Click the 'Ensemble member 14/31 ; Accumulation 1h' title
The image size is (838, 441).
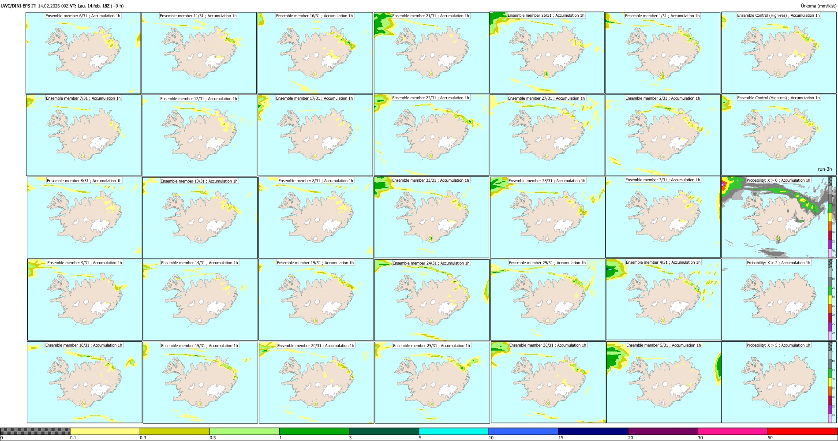[199, 262]
